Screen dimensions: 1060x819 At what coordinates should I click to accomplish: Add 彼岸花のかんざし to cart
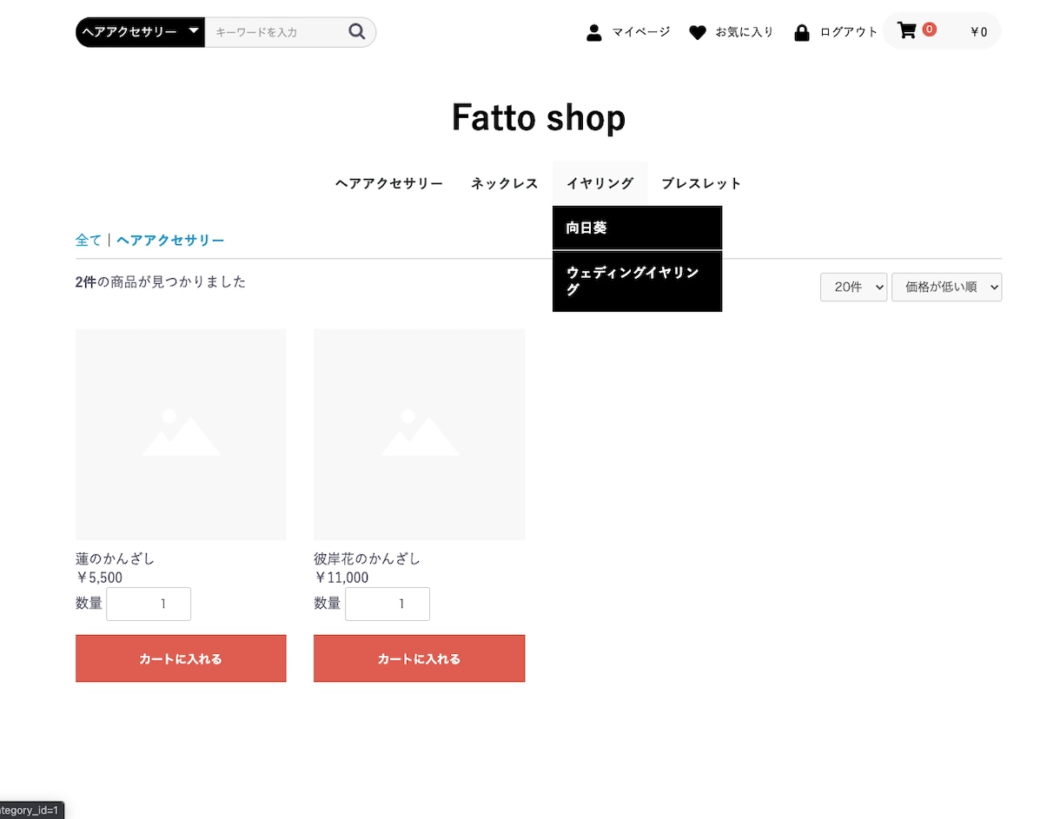tap(419, 658)
